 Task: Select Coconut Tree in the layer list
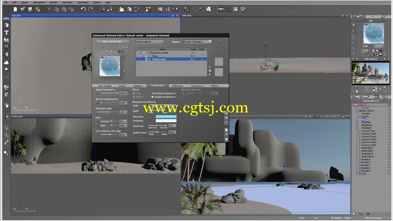[x=368, y=131]
